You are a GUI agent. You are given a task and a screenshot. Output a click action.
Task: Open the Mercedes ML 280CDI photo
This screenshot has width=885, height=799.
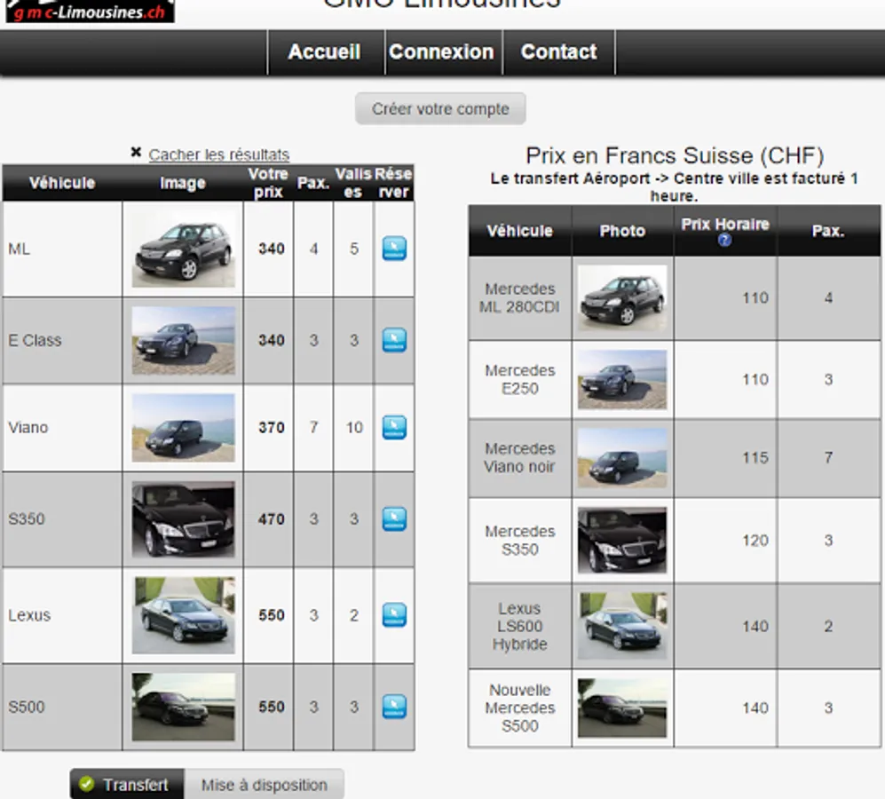point(622,298)
